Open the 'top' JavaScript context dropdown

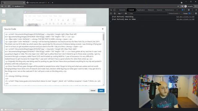[x=120, y=14]
